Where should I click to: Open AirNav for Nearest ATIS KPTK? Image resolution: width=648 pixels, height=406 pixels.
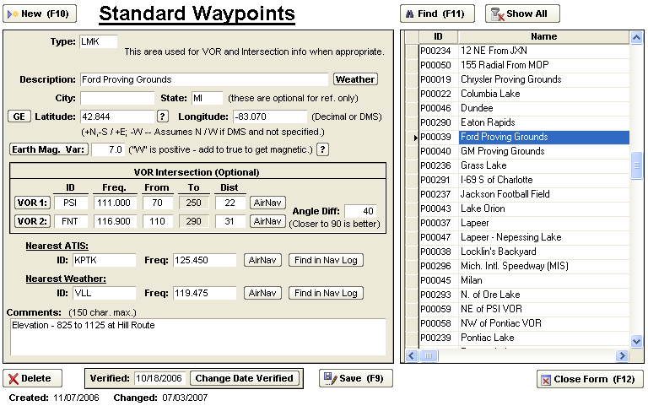[262, 260]
